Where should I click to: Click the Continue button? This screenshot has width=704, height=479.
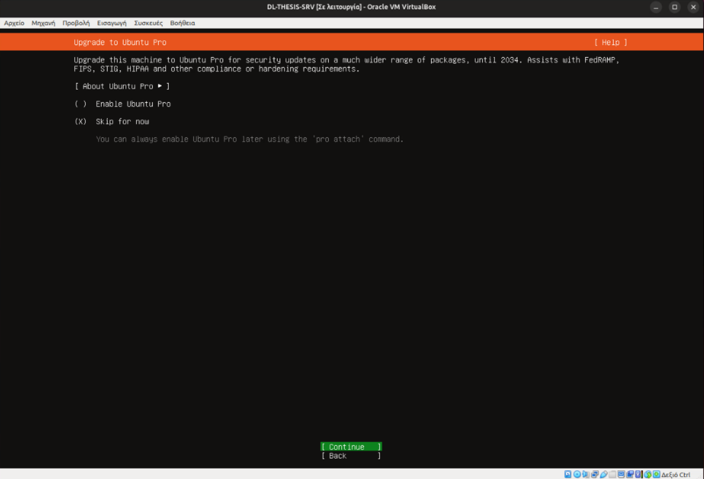(351, 447)
